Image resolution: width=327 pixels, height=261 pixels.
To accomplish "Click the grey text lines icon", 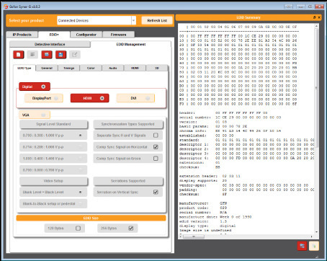I will pos(32,55).
